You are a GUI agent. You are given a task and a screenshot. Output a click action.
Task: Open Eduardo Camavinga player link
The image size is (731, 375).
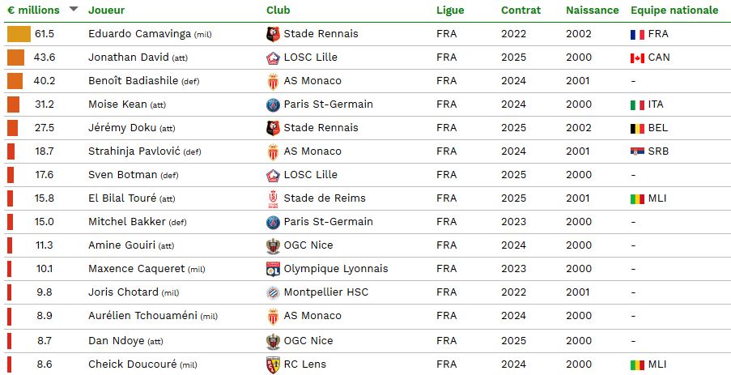pos(140,34)
